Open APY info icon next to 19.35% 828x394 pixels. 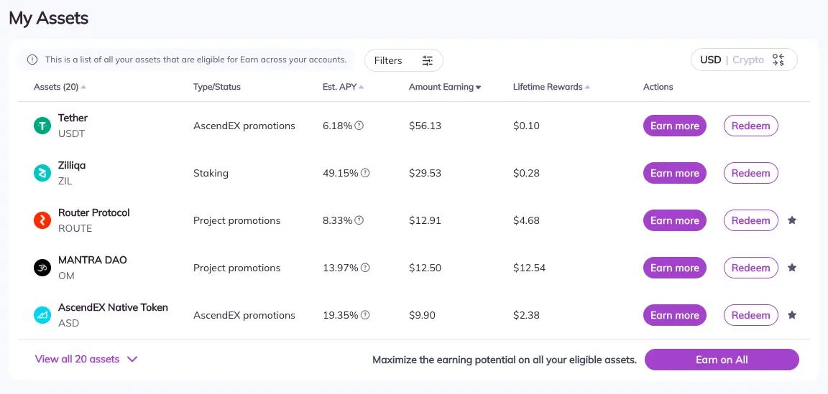click(365, 315)
